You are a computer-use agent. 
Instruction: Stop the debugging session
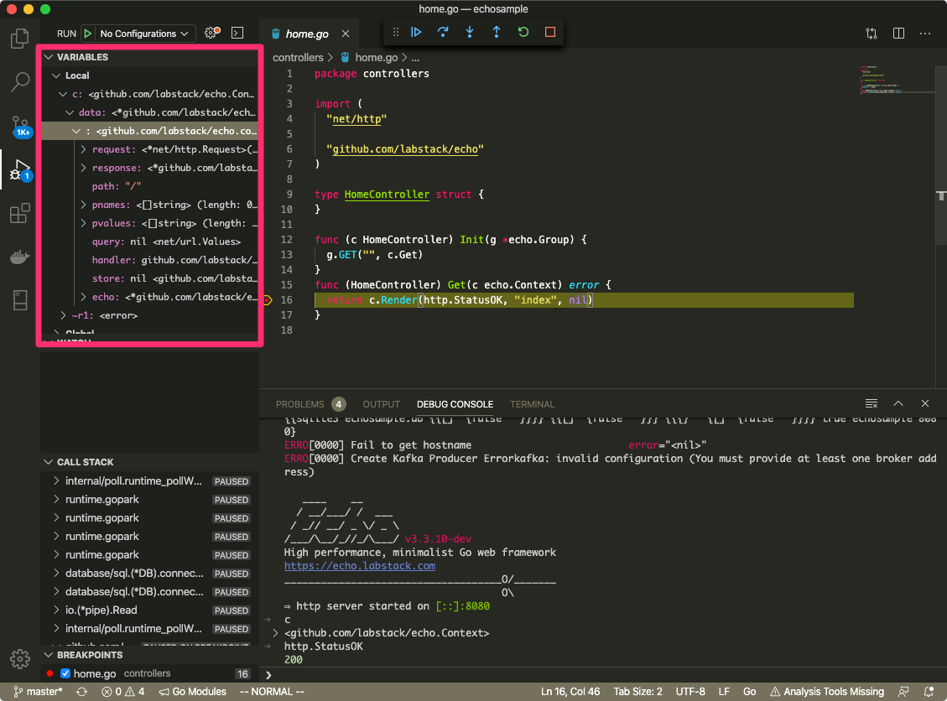click(x=550, y=33)
